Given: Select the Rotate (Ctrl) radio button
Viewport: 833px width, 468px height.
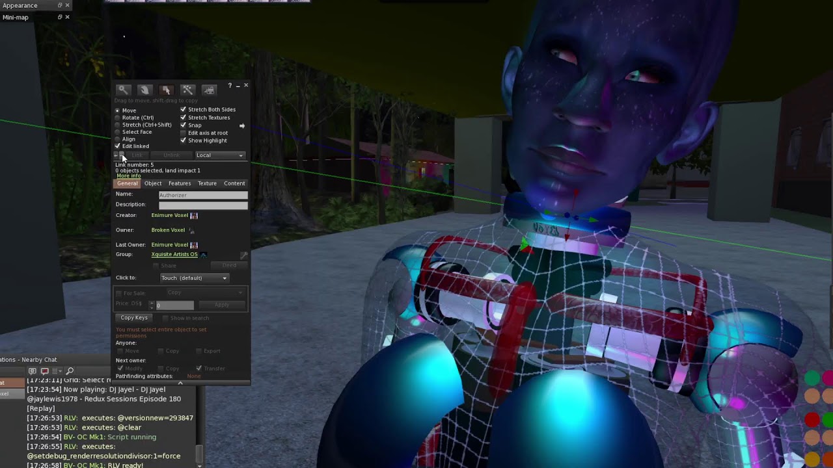Looking at the screenshot, I should click(x=118, y=118).
